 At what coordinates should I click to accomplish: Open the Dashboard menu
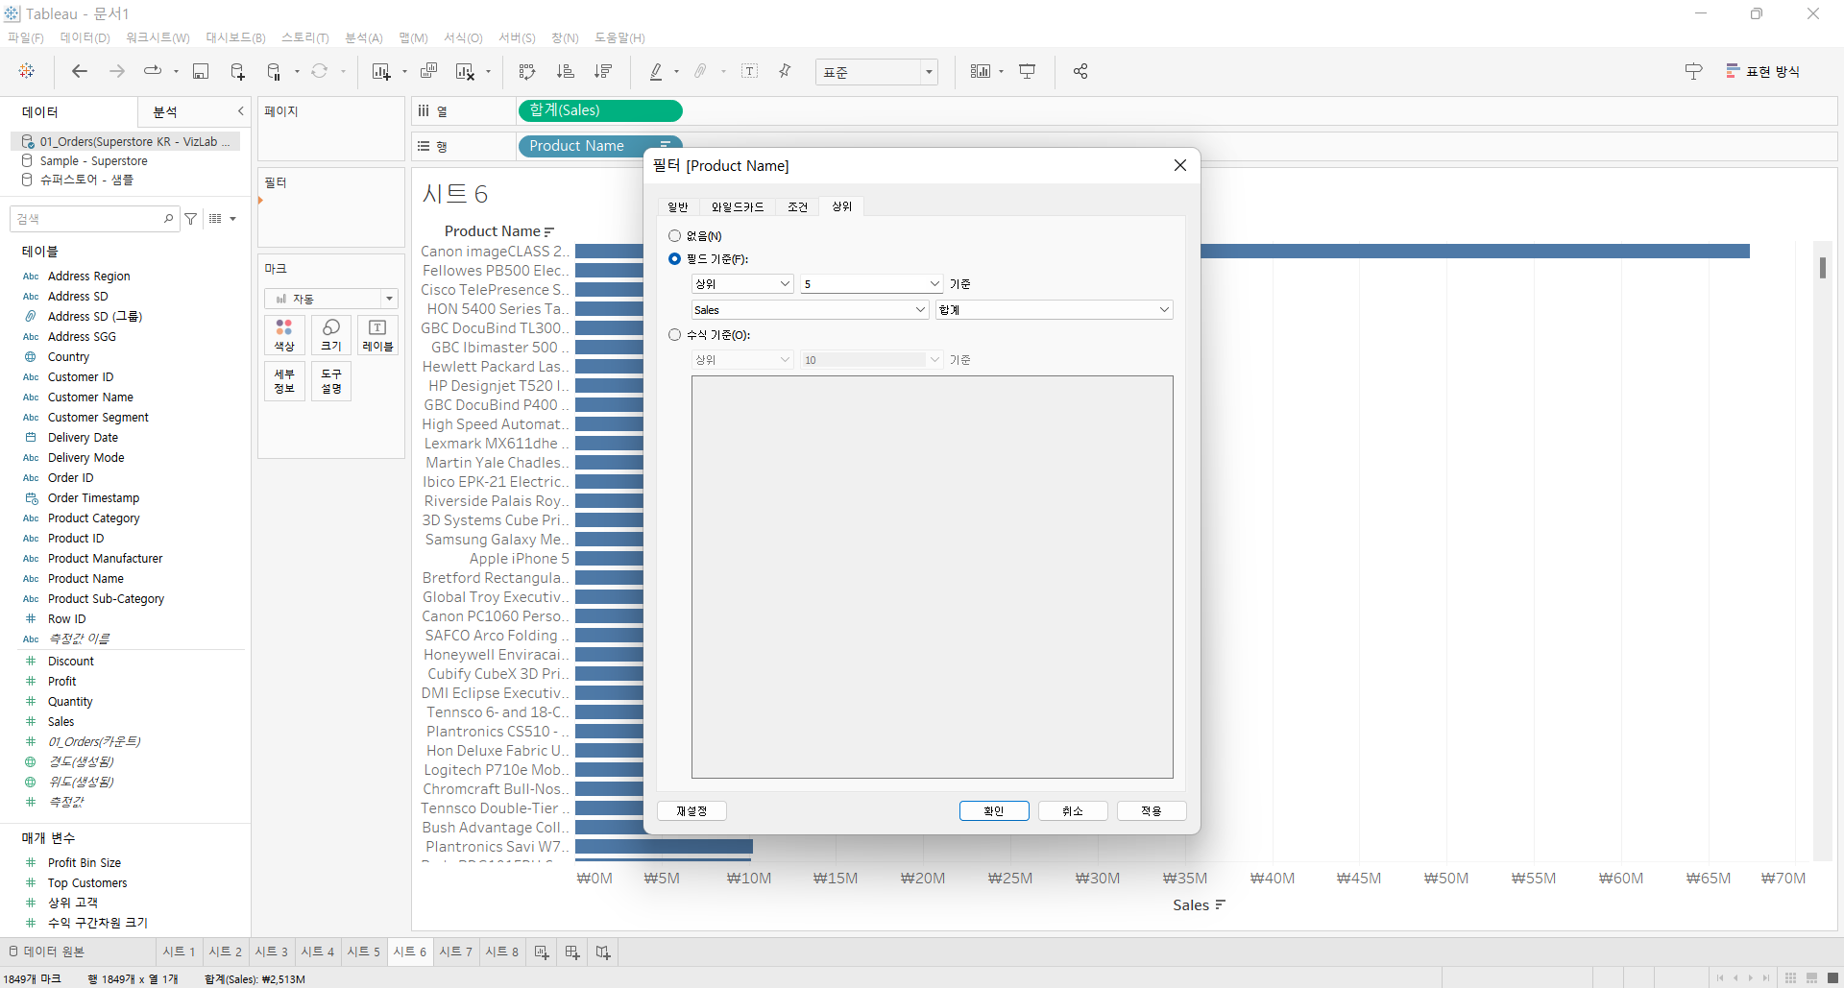click(x=235, y=37)
